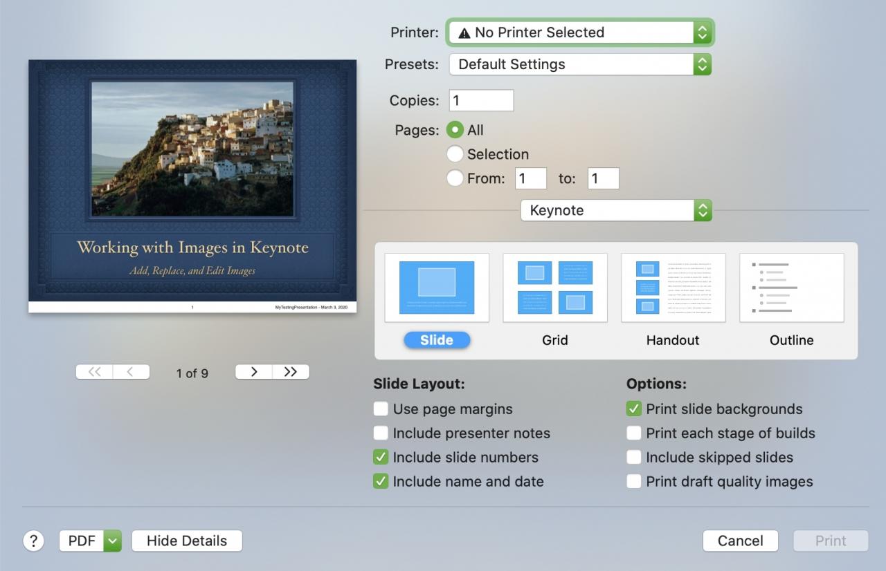Choose the Grid layout icon
This screenshot has width=886, height=571.
tap(555, 288)
